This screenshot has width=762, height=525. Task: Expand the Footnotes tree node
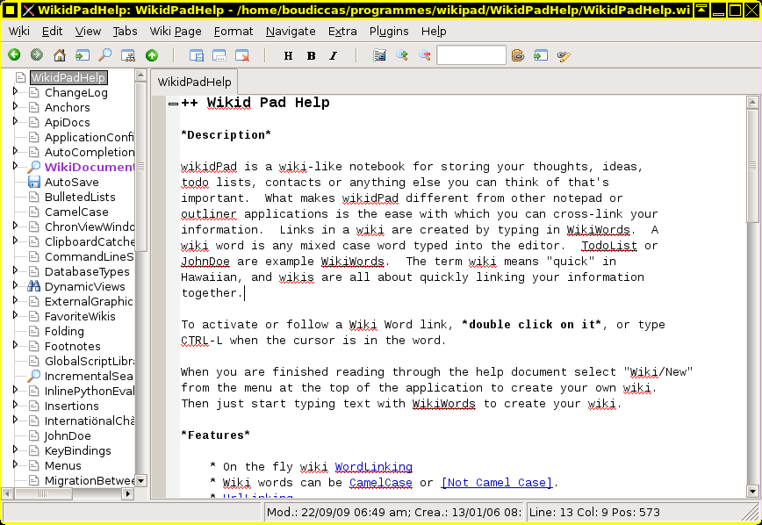(15, 345)
